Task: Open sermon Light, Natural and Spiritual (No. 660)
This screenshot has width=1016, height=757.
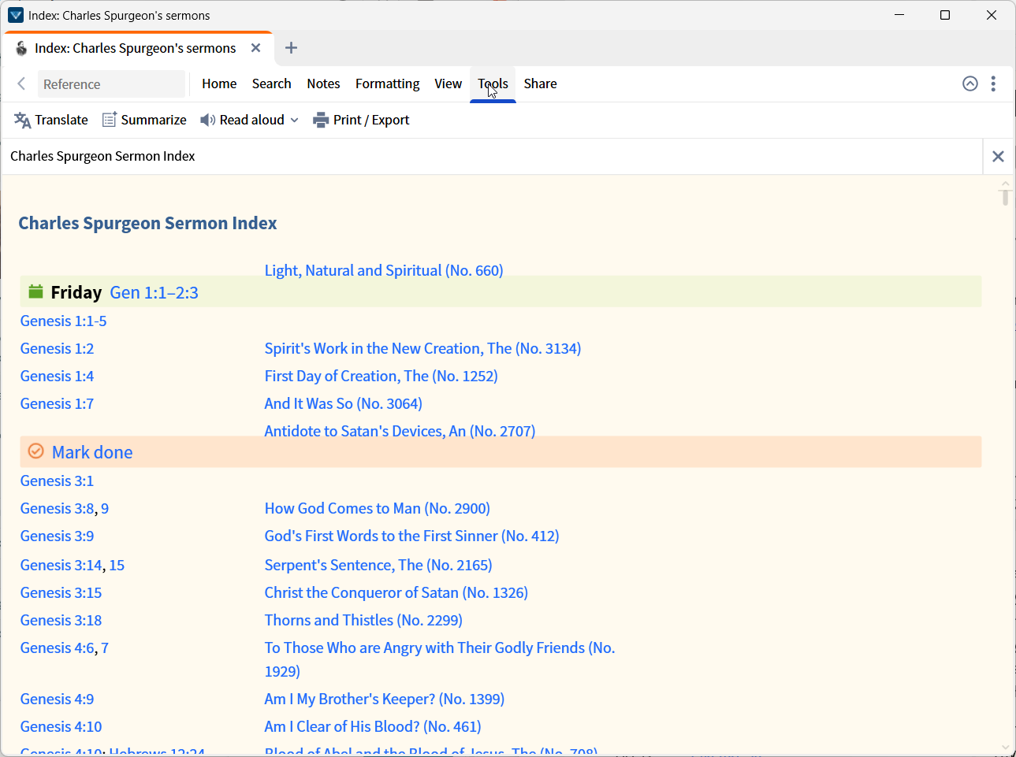Action: pyautogui.click(x=384, y=270)
